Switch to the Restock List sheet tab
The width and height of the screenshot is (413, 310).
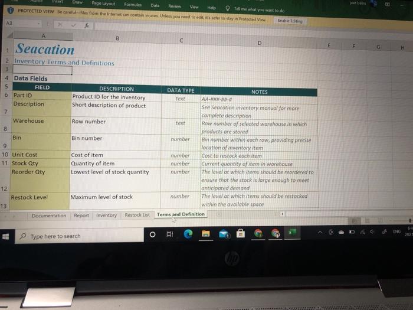pos(137,215)
